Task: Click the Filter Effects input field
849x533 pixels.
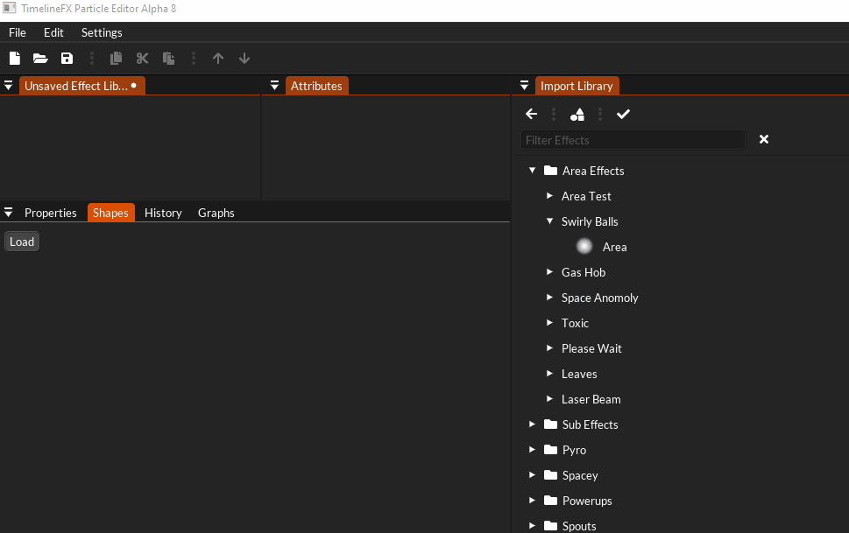Action: click(x=633, y=140)
